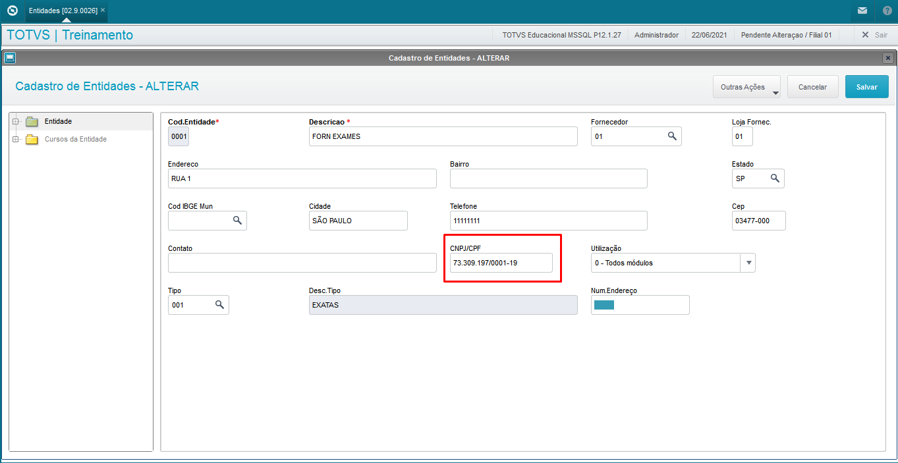
Task: Click the Tipo search magnifier icon
Action: pos(219,305)
